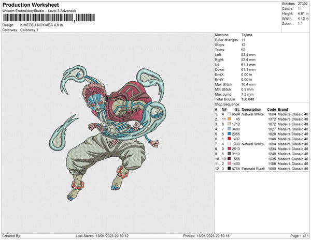The height and width of the screenshot is (240, 311).
Task: Click the Page 1 of 1 label
Action: coord(300,236)
